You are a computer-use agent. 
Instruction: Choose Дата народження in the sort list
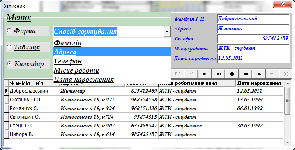pos(112,79)
